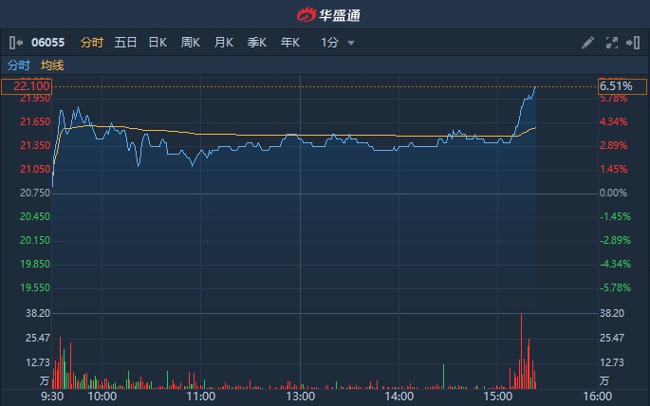This screenshot has height=406, width=650.
Task: Click the 13:00 time axis marker
Action: (x=300, y=397)
